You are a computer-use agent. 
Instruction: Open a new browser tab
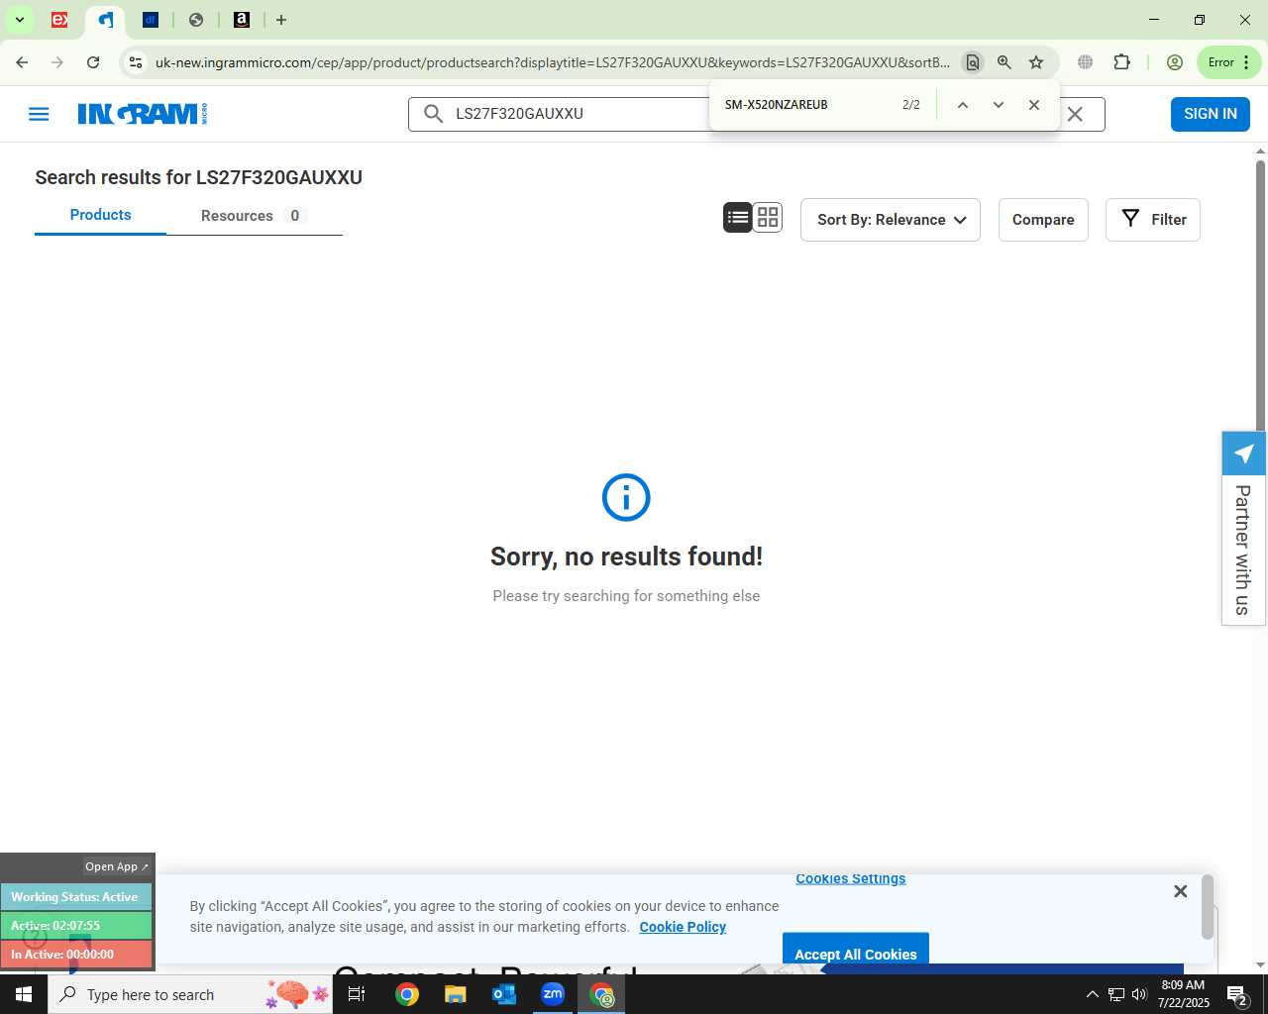coord(281,20)
